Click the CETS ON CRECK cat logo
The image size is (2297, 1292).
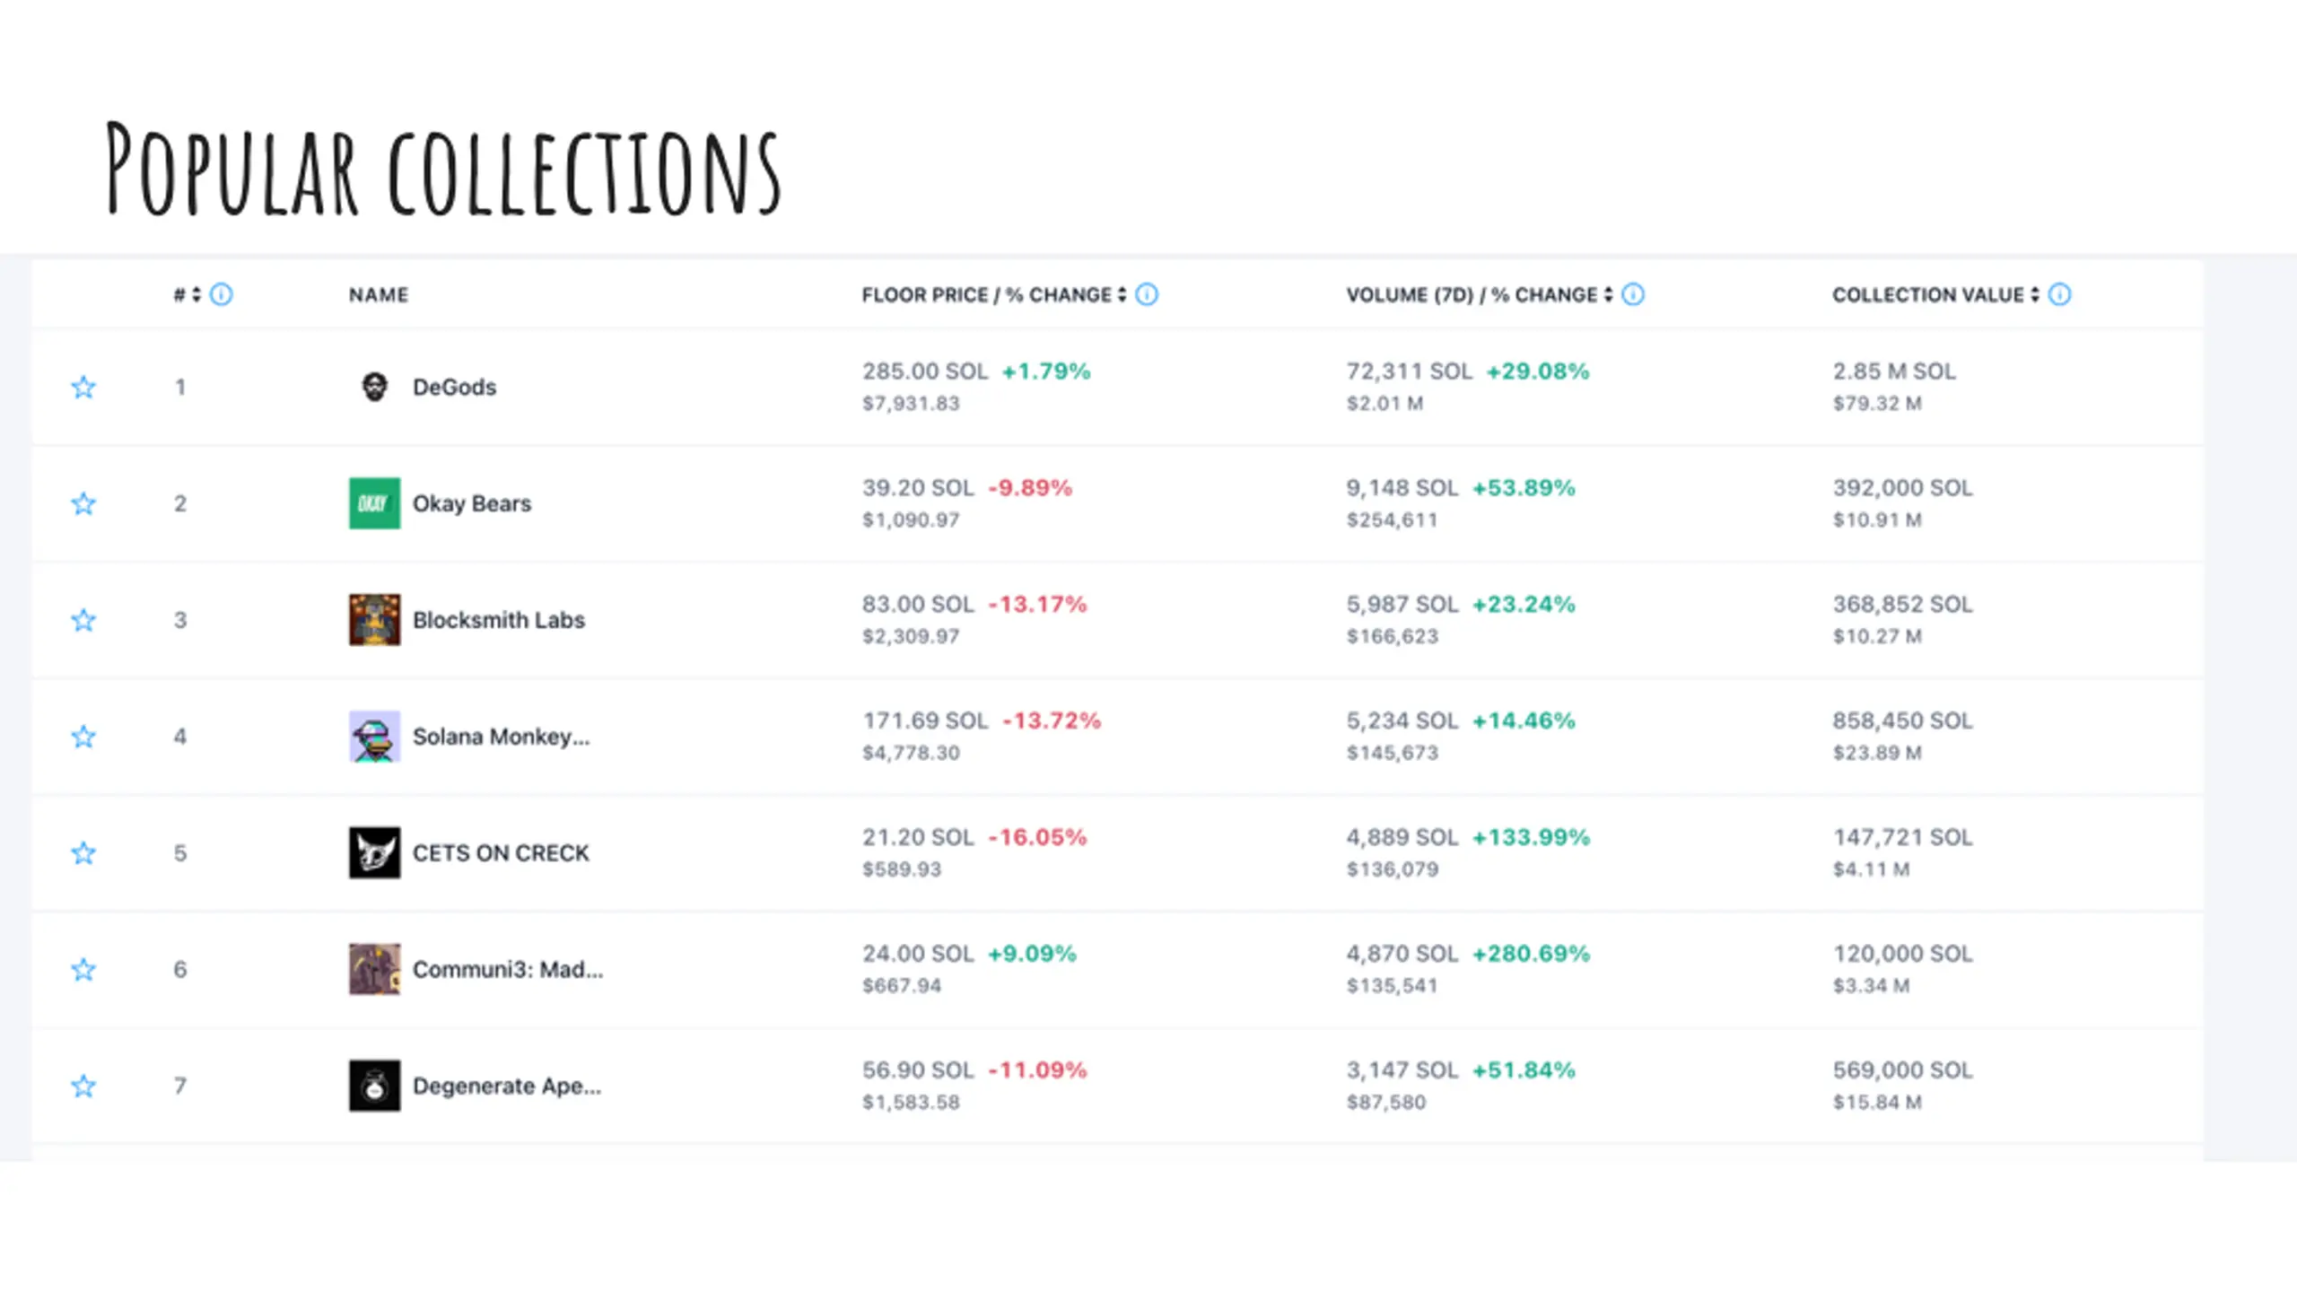click(x=374, y=852)
